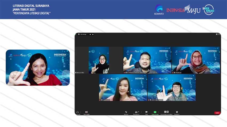The width and height of the screenshot is (227, 127).
Task: Start video with the camera icon
Action: tap(87, 112)
